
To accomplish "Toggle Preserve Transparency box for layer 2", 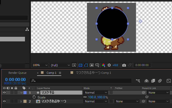I will (111, 101).
